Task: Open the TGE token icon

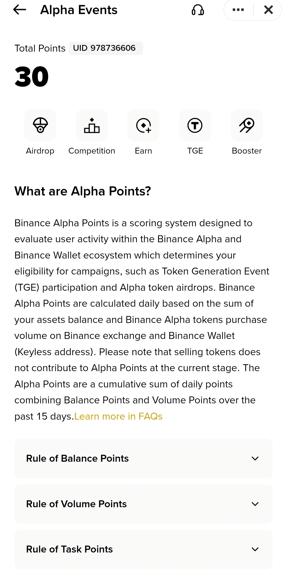Action: (x=195, y=125)
